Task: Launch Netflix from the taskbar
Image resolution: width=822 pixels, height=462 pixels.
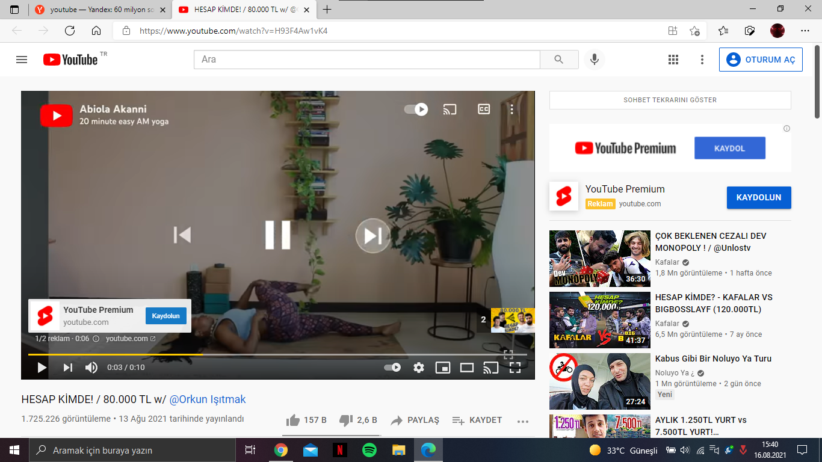Action: 340,450
